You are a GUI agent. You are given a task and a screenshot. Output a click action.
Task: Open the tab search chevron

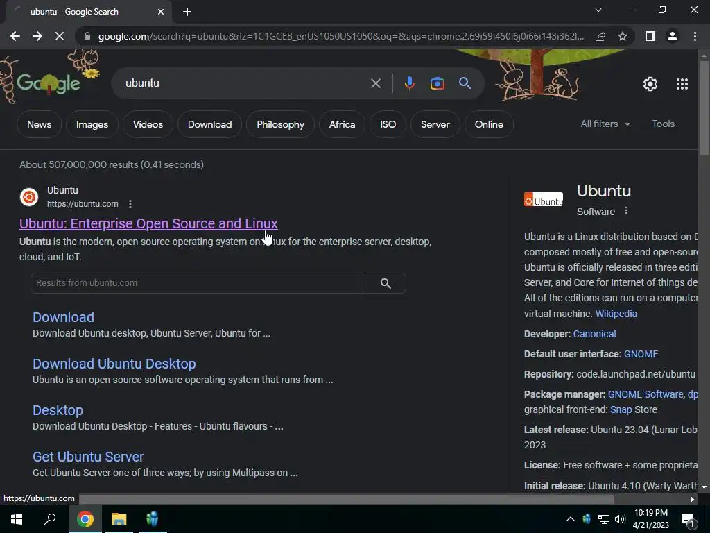tap(598, 10)
